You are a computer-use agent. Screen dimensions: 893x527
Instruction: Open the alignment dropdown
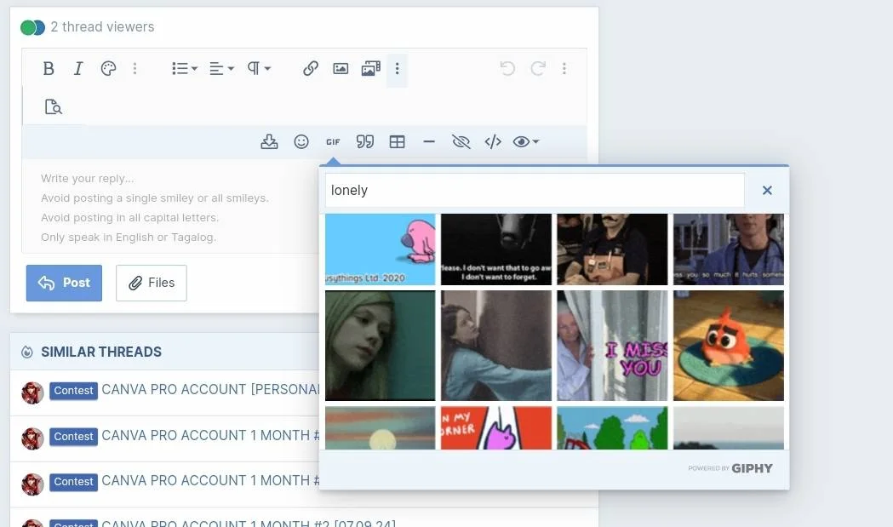221,68
